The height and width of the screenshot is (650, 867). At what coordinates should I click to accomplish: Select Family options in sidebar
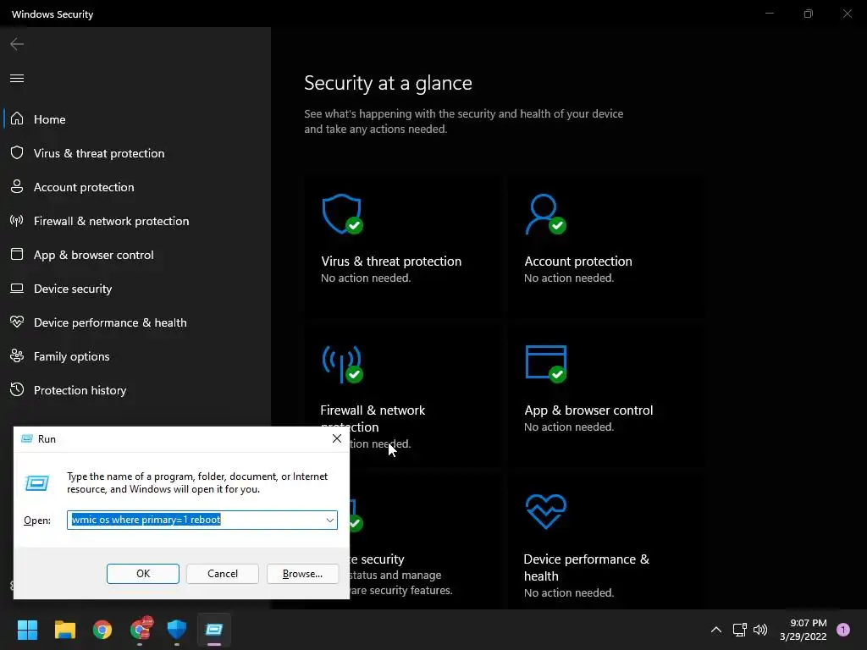click(135, 356)
